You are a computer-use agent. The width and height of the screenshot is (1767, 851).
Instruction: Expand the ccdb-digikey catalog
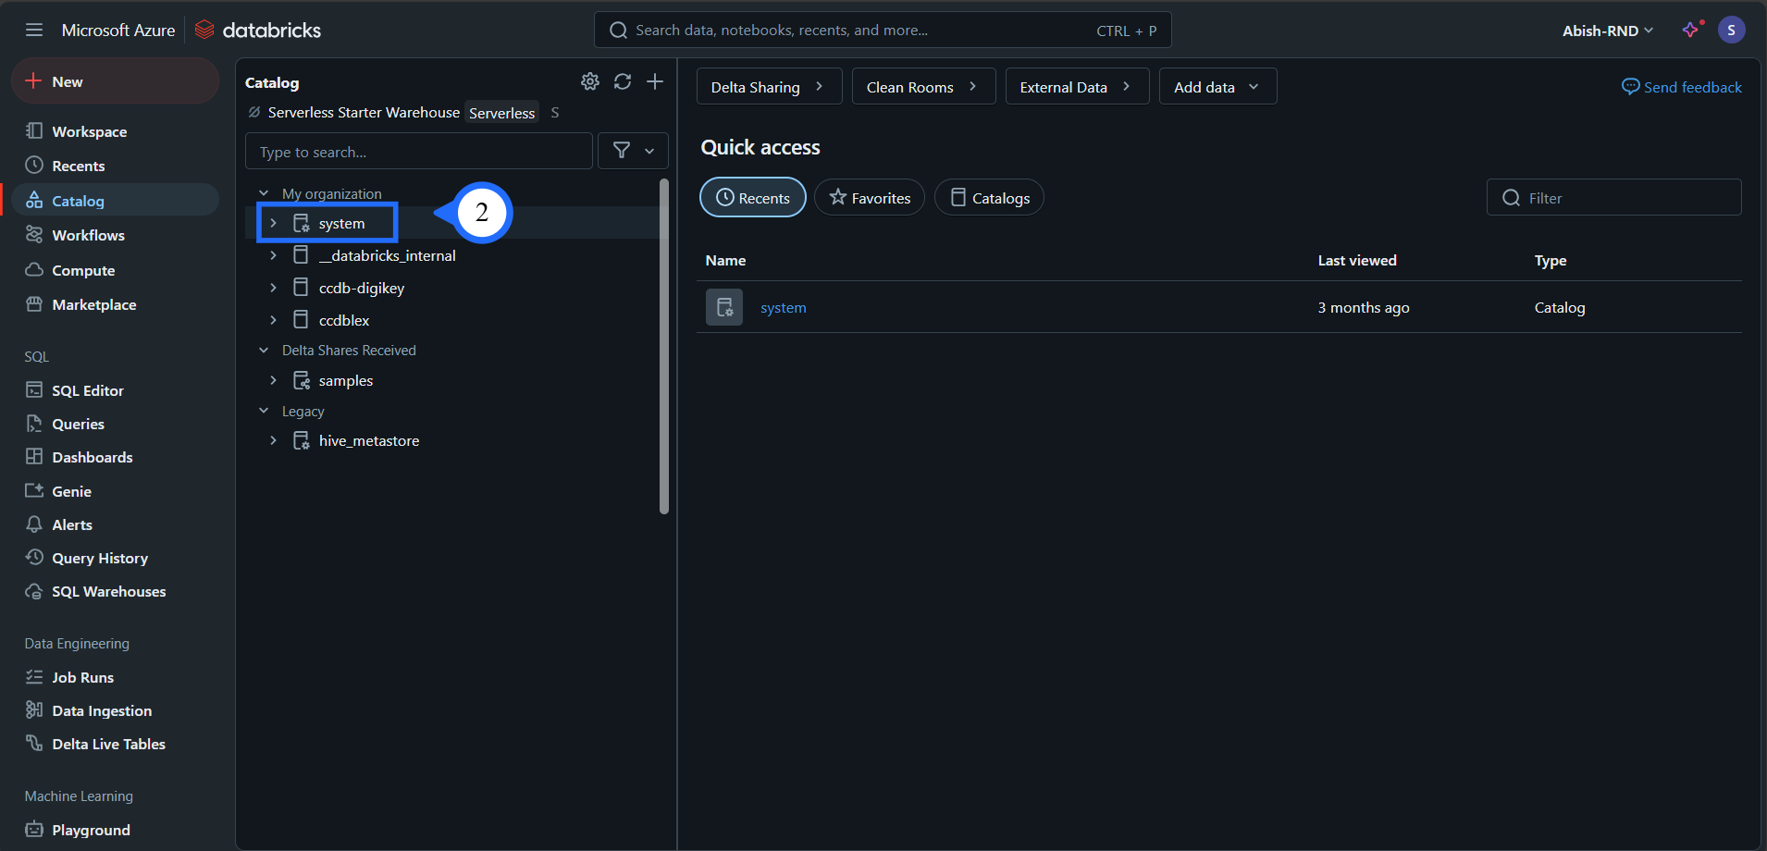click(273, 288)
